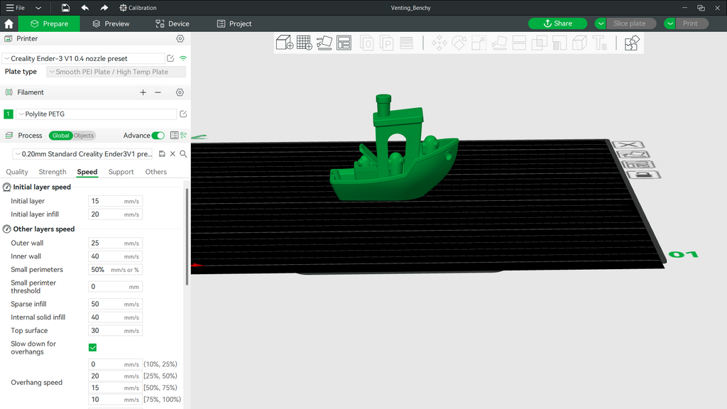Click the green filament 1 color swatch
727x409 pixels.
click(9, 114)
